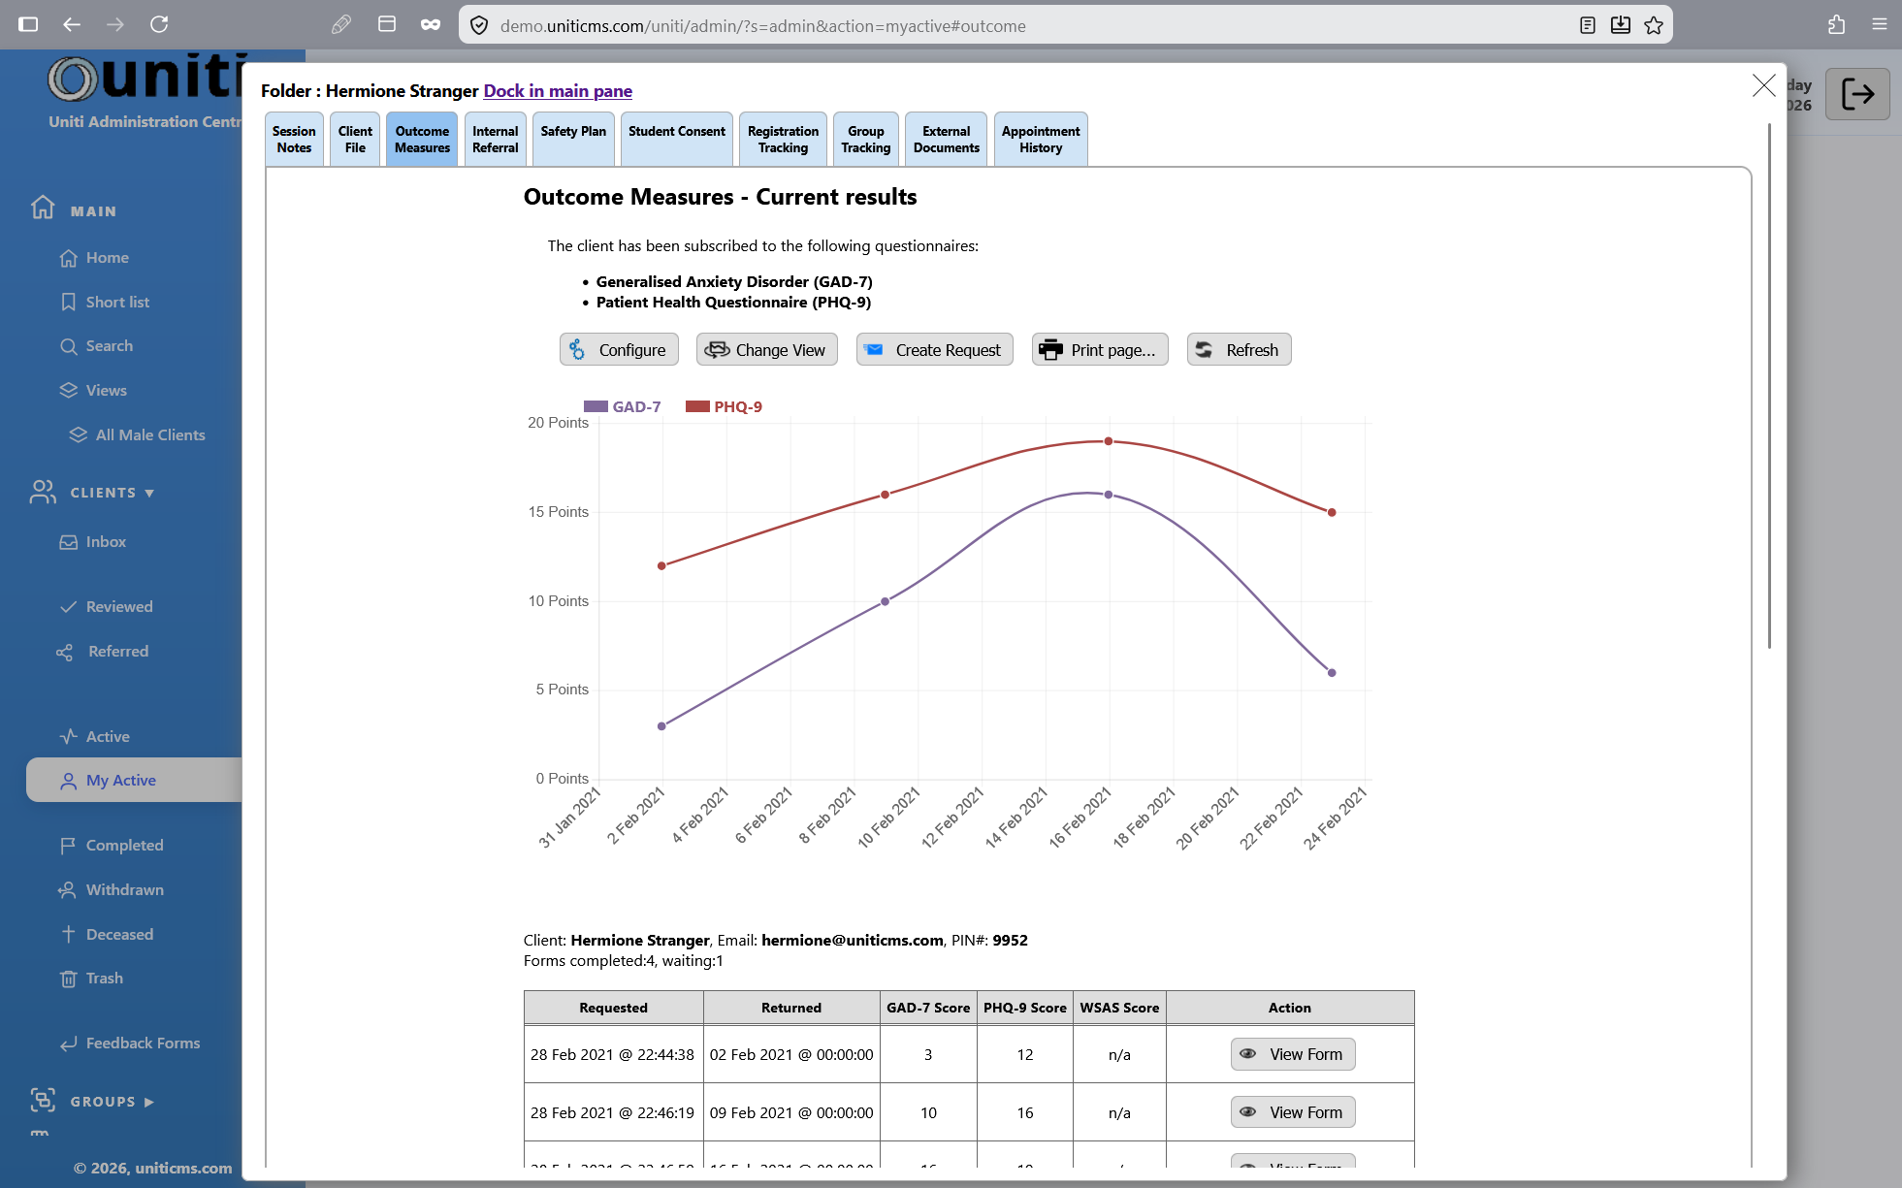The height and width of the screenshot is (1188, 1902).
Task: Toggle the PHQ-9 legend series
Action: 724,406
